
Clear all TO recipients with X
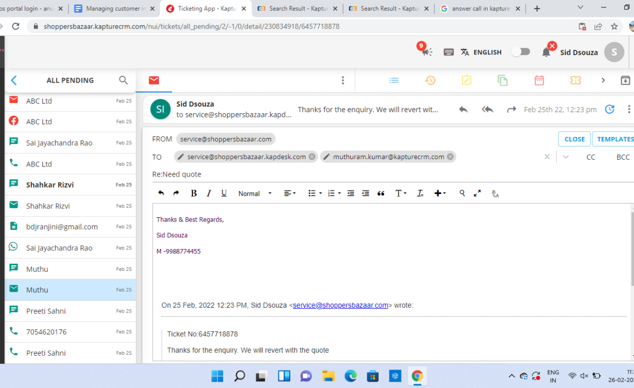coord(547,157)
